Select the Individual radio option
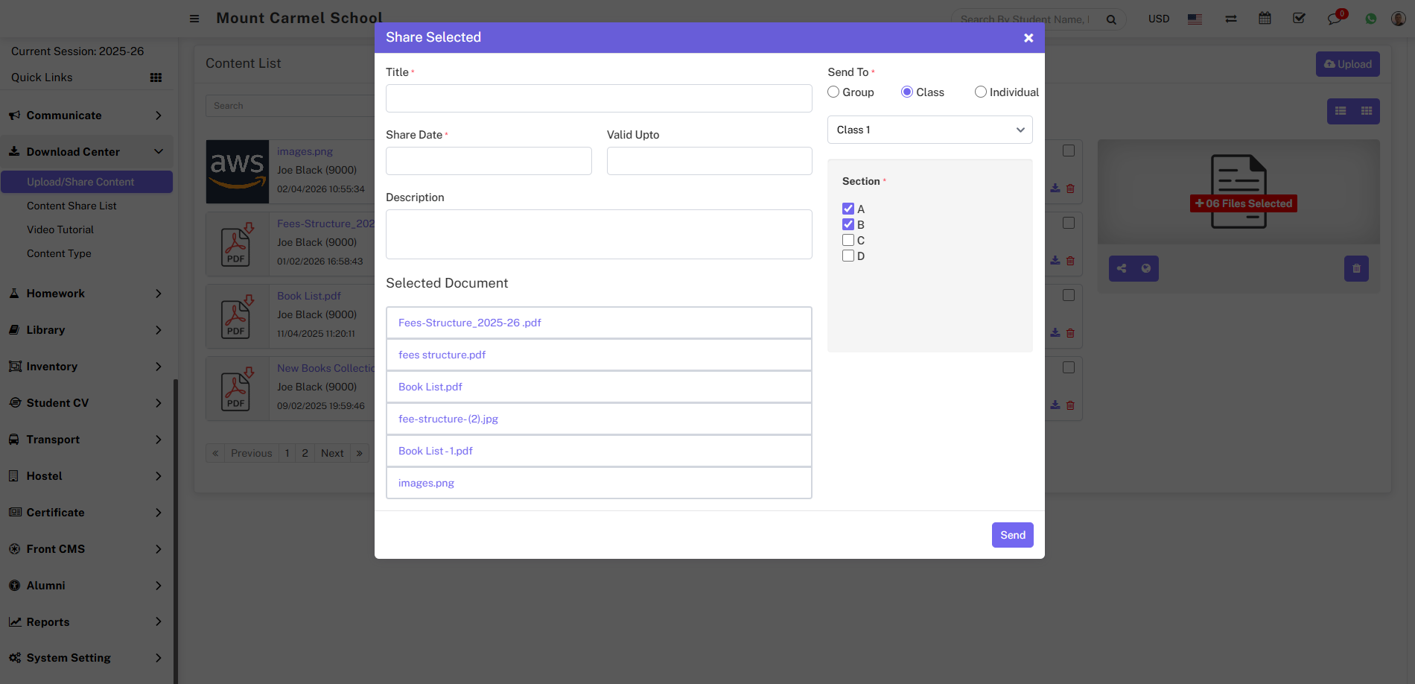 [x=981, y=92]
